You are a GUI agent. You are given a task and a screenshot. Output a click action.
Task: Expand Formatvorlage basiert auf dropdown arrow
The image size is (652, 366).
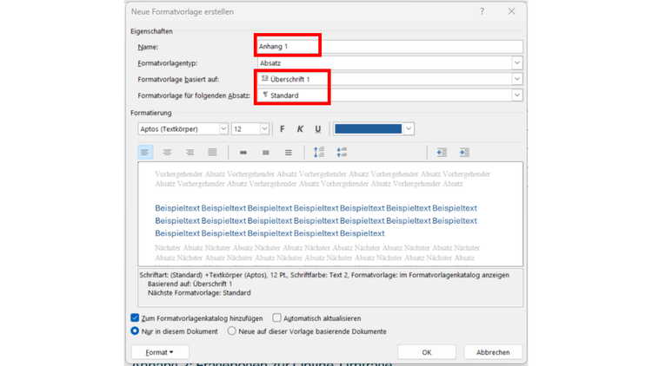click(x=517, y=79)
